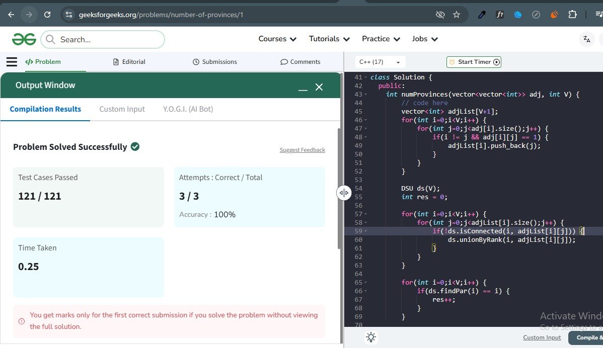Go to GeeksforGeeks home via logo
The image size is (603, 348).
click(24, 39)
